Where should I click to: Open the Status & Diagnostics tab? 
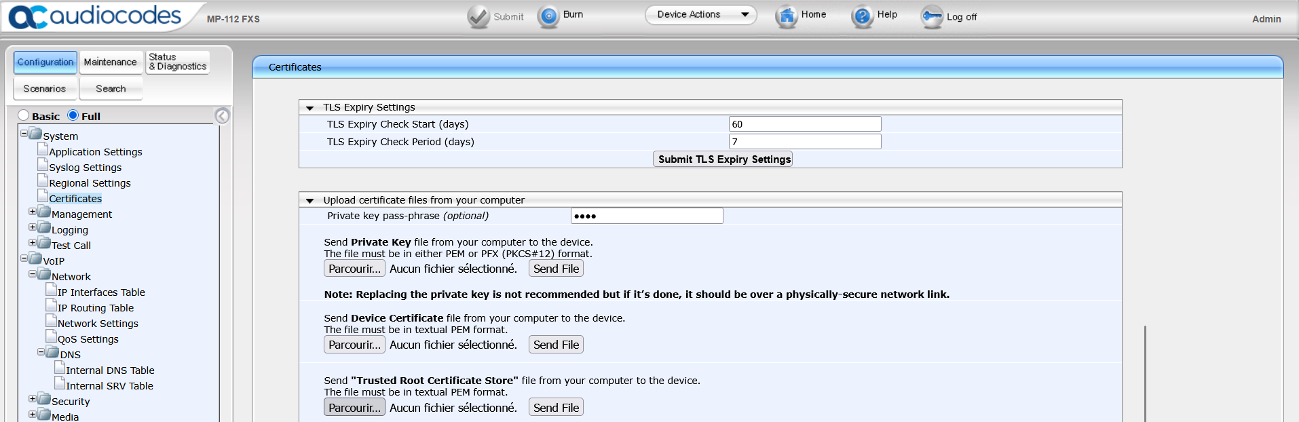[x=178, y=62]
